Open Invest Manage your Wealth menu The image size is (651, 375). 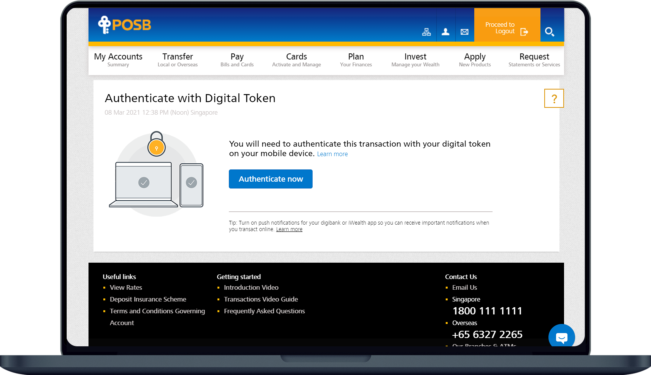[415, 60]
